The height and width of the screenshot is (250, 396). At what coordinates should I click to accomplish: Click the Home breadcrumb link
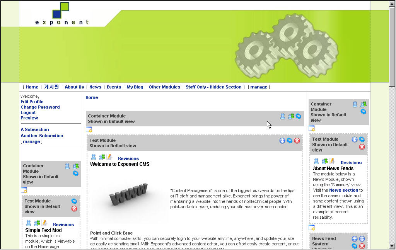coord(92,97)
